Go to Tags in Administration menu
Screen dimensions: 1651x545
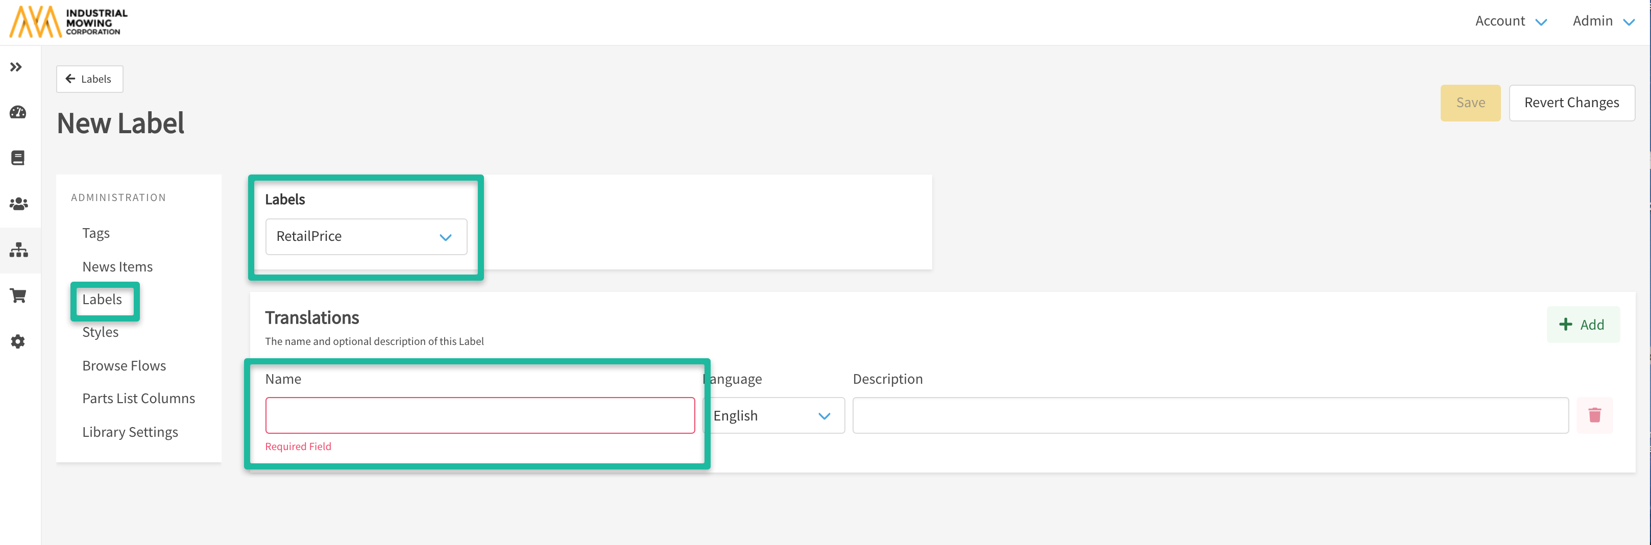coord(96,233)
